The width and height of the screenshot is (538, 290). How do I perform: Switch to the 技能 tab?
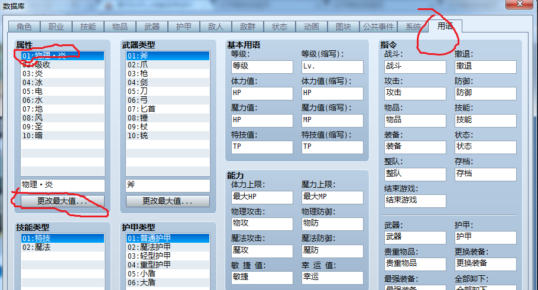pos(88,27)
